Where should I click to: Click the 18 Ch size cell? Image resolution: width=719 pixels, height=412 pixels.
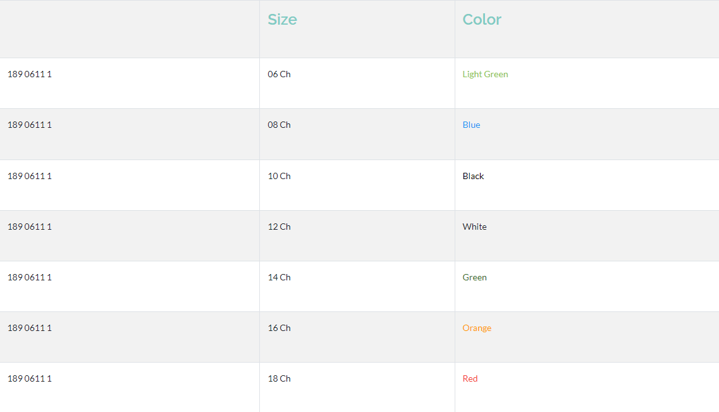[x=357, y=387]
